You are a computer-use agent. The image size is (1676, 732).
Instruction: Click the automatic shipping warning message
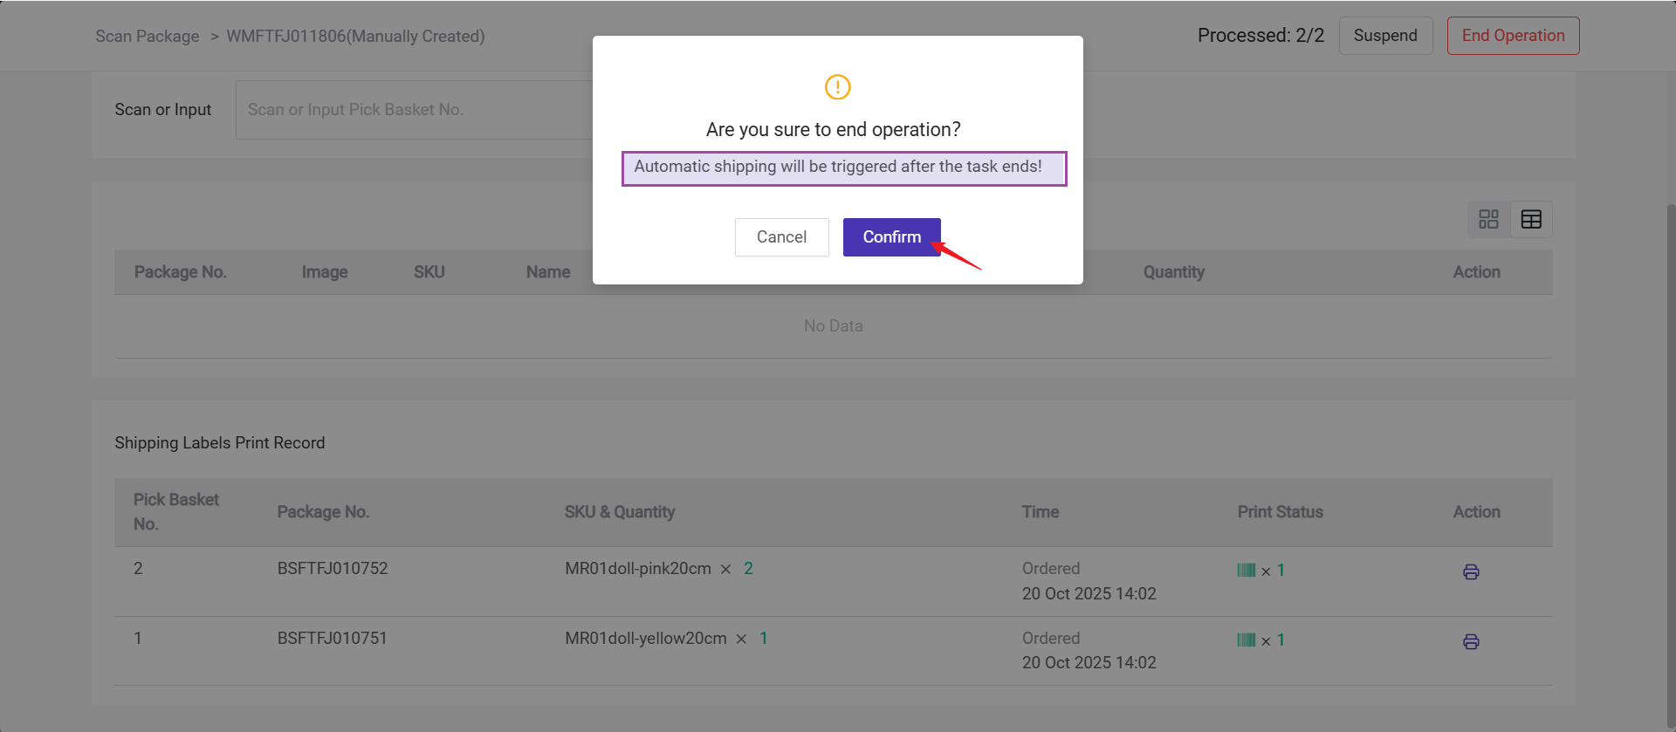(838, 167)
